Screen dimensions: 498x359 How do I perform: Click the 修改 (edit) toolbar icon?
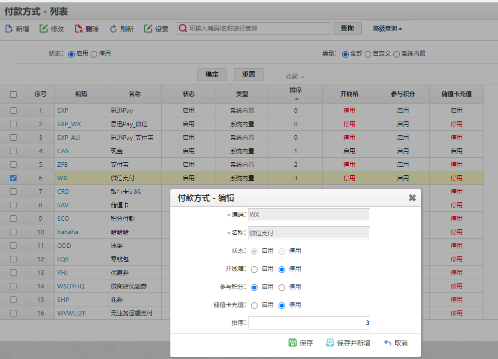[x=44, y=29]
